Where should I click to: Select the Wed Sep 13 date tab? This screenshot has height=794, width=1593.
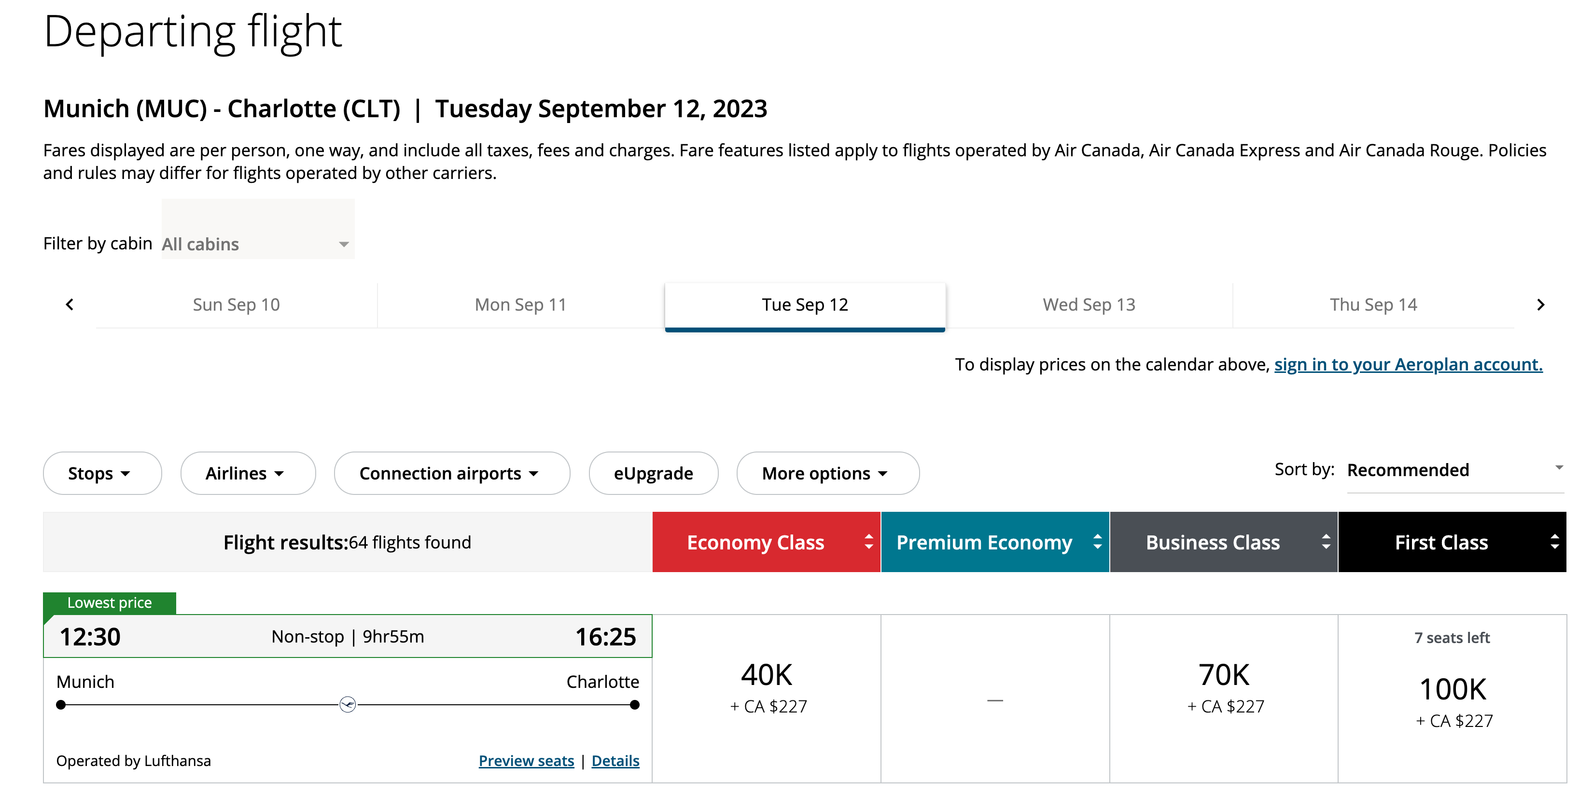[1089, 305]
